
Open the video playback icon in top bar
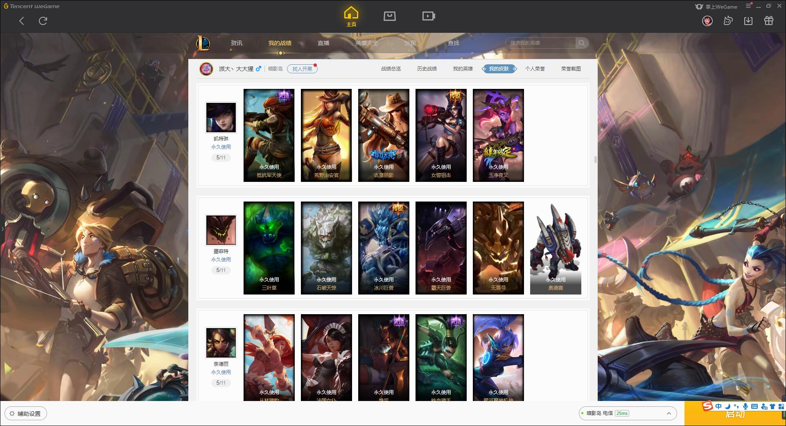click(x=429, y=16)
